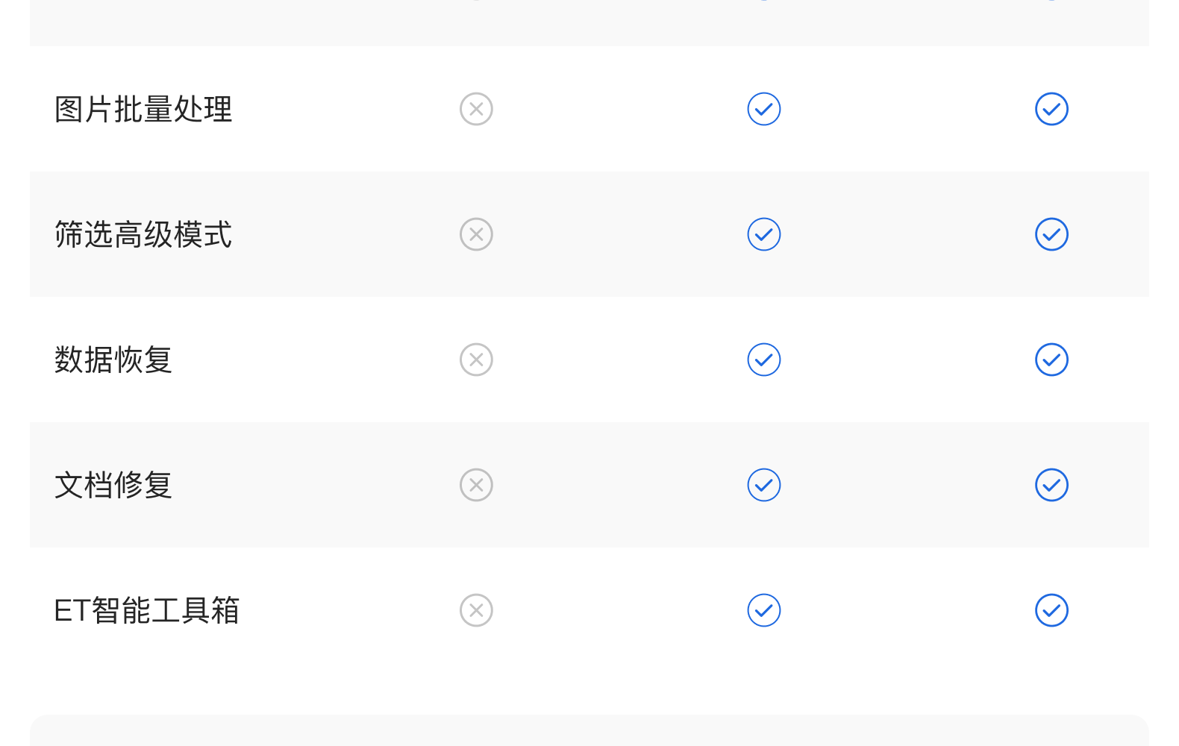The image size is (1179, 746).
Task: Click the middle checkmark in 图片批量处理 row
Action: coord(764,109)
